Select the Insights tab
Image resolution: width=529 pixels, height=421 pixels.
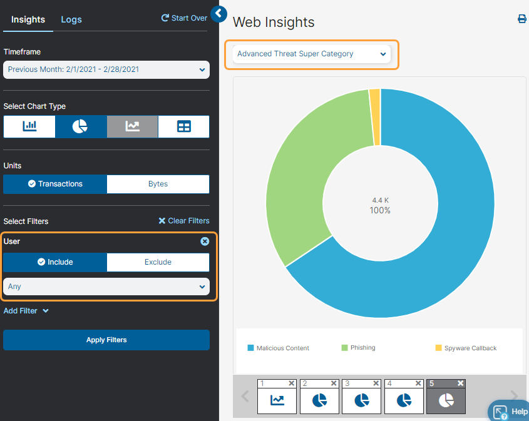[28, 19]
